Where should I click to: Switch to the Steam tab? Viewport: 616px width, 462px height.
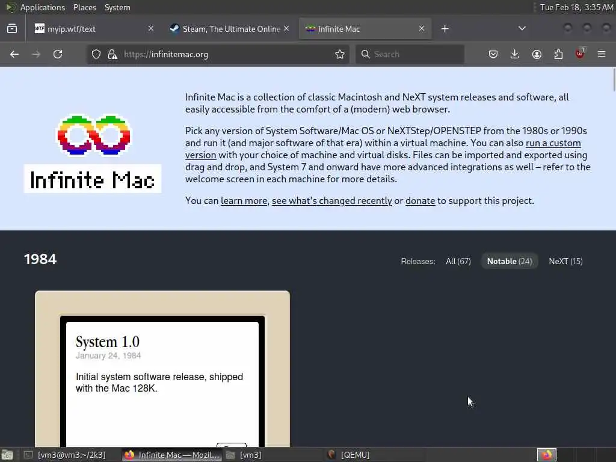230,29
